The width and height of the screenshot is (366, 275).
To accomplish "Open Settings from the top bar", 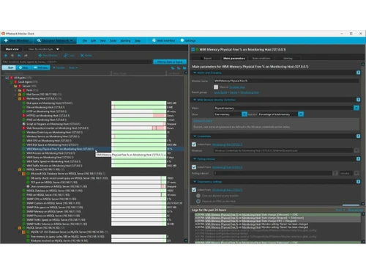I will pos(188,40).
